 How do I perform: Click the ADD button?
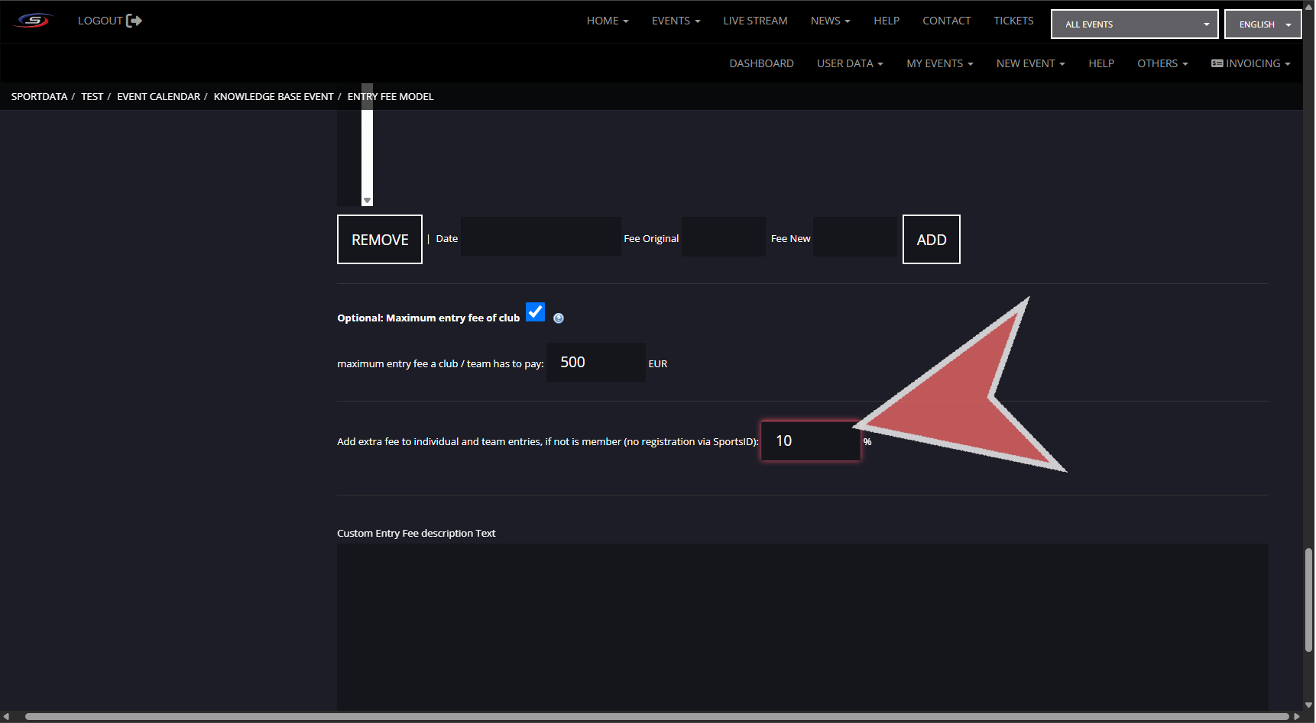click(x=931, y=240)
